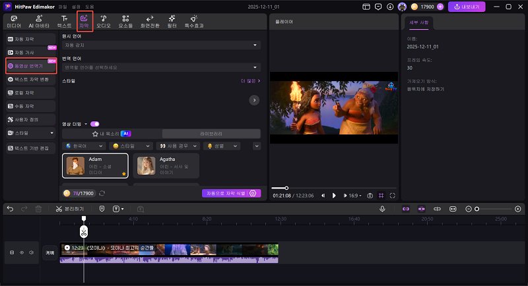The height and width of the screenshot is (286, 528).
Task: Open the AI 아바타 tab
Action: pos(39,22)
